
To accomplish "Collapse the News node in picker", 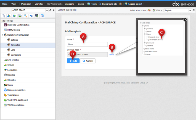I will tap(145, 34).
